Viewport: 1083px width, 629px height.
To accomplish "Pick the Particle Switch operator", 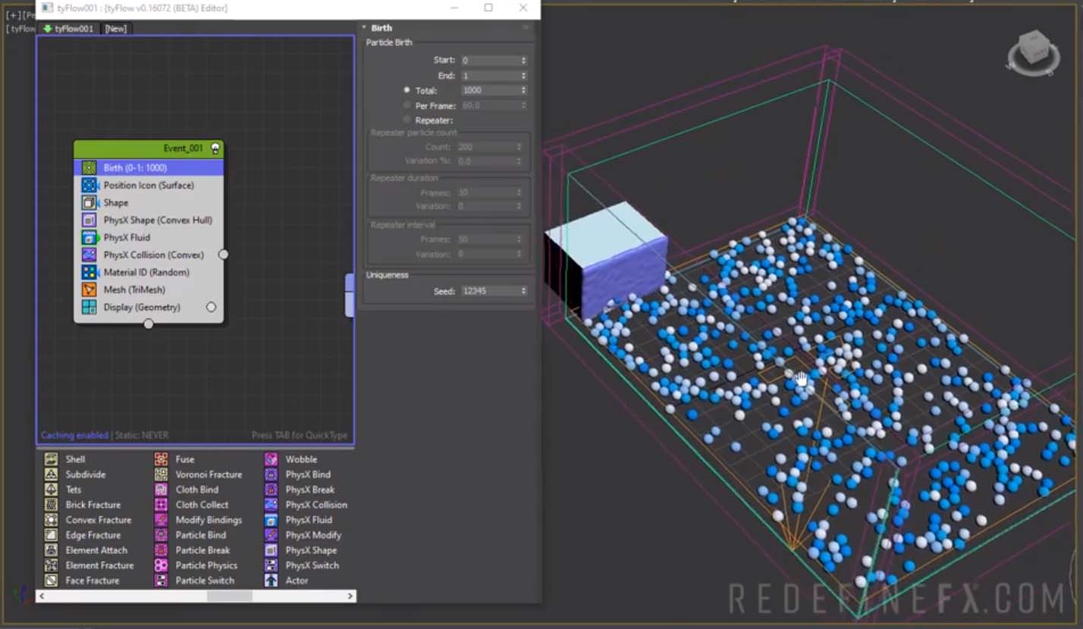I will tap(194, 580).
